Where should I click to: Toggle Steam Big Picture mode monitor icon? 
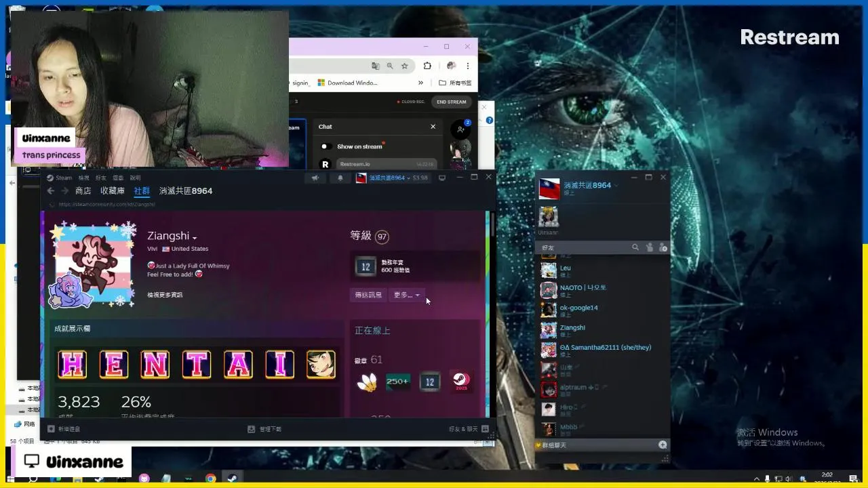click(442, 178)
